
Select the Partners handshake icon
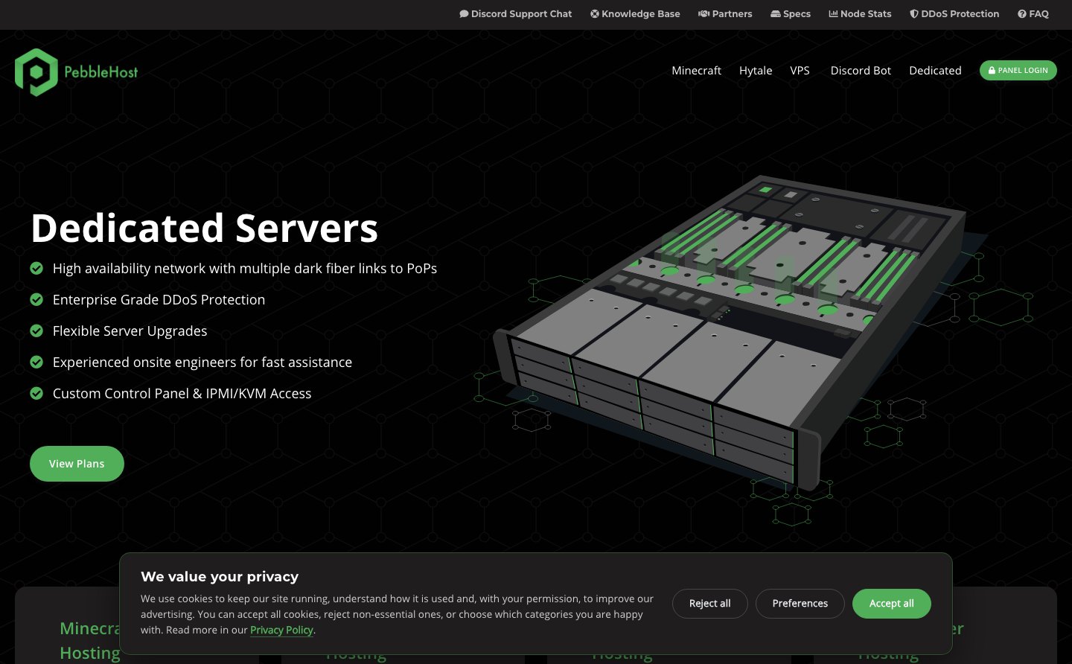pyautogui.click(x=703, y=14)
